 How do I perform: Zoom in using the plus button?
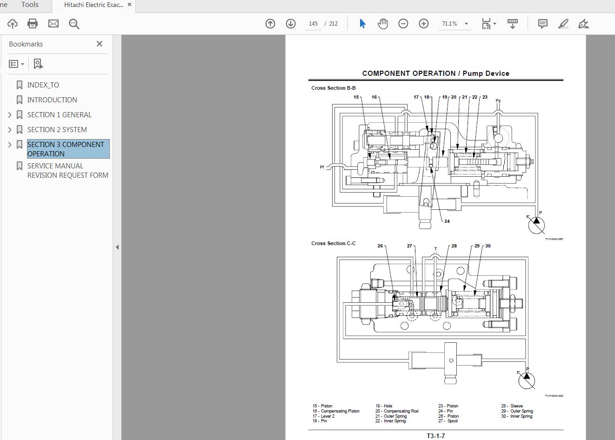(424, 24)
